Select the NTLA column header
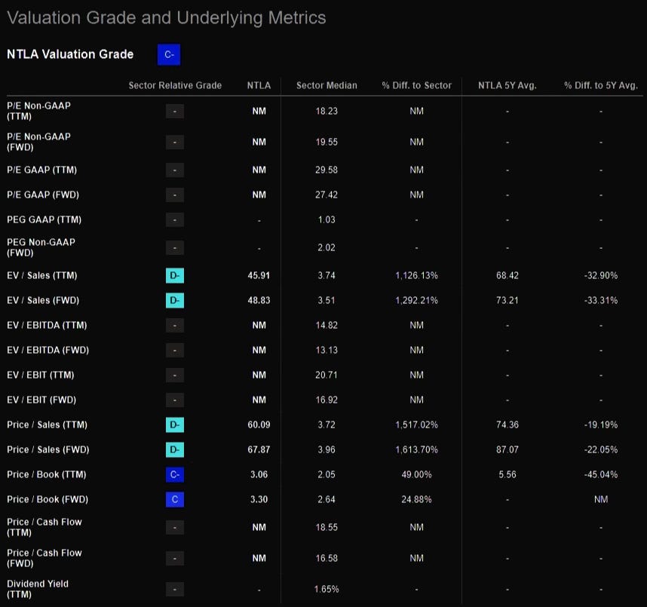The image size is (647, 607). coord(259,85)
